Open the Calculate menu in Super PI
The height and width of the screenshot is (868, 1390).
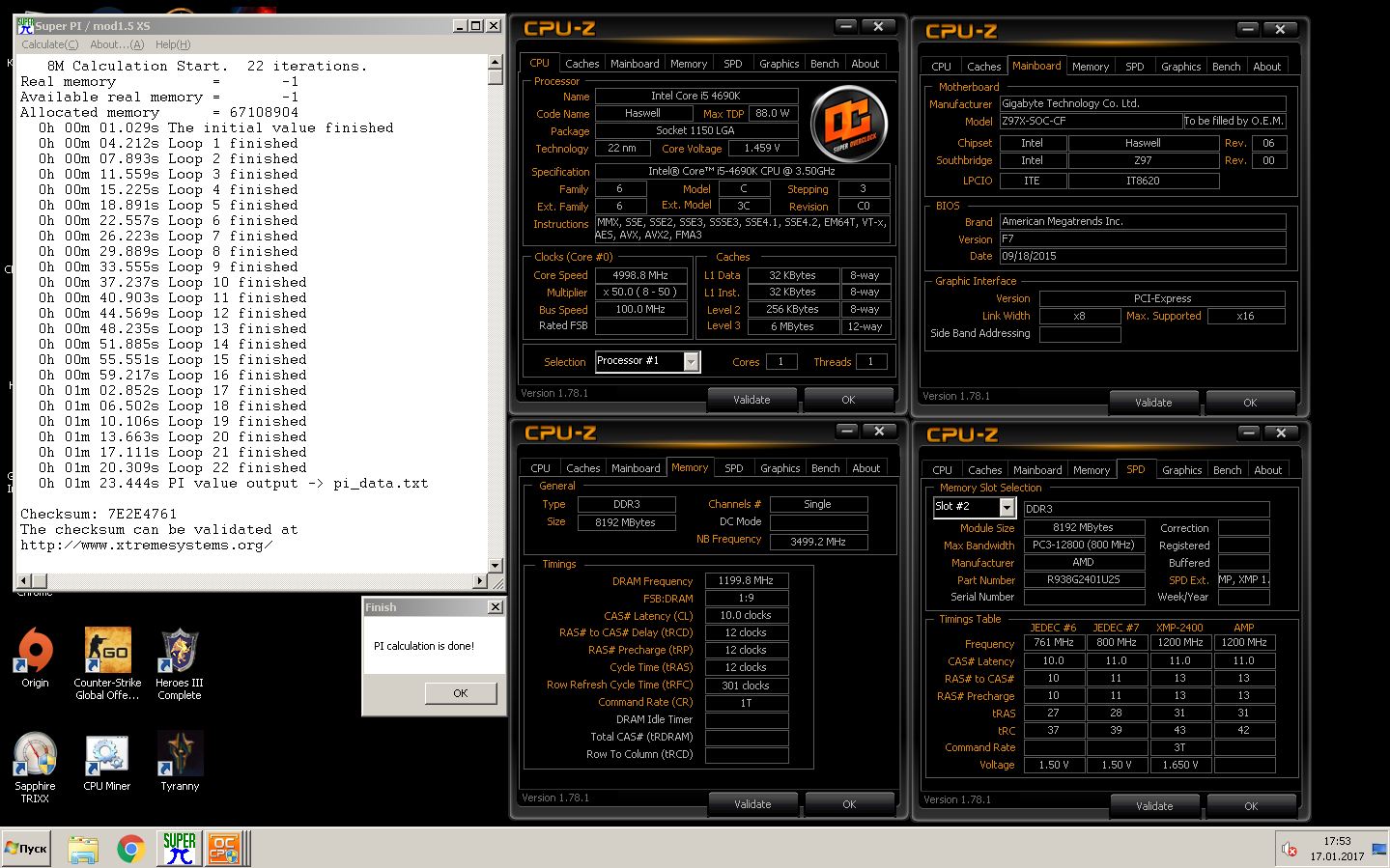(x=50, y=44)
